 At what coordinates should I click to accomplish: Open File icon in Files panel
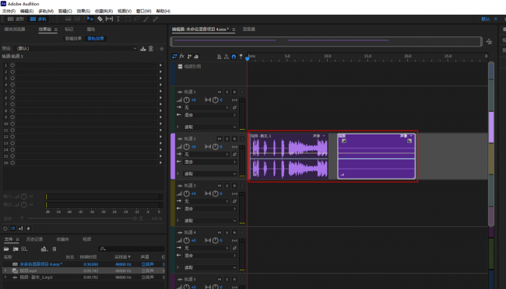coord(6,249)
